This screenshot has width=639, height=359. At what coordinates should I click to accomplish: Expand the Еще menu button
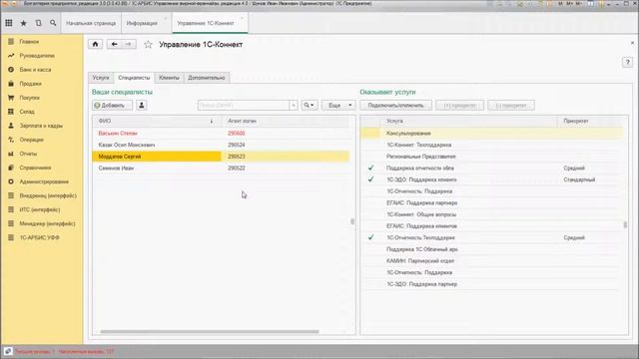pos(338,106)
